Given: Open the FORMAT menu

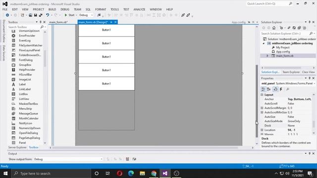Looking at the screenshot, I should pyautogui.click(x=101, y=9).
